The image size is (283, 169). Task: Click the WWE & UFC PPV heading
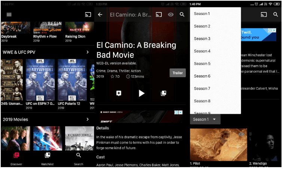click(19, 52)
